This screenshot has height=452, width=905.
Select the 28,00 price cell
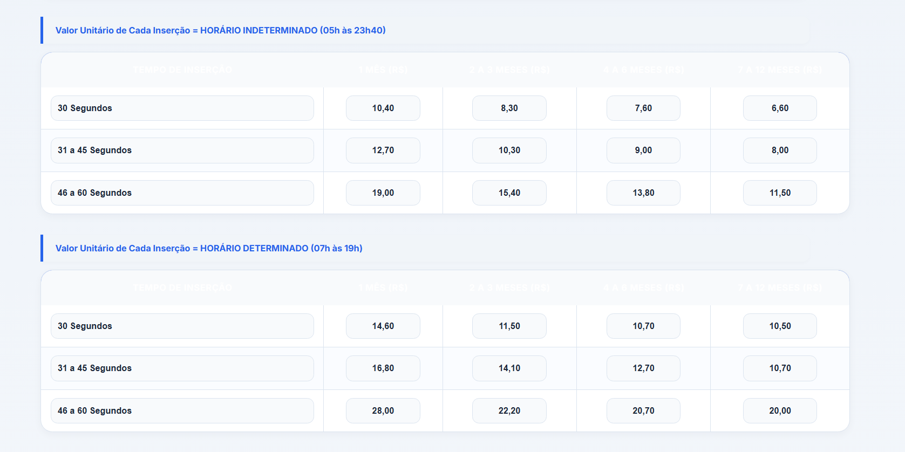click(x=383, y=410)
